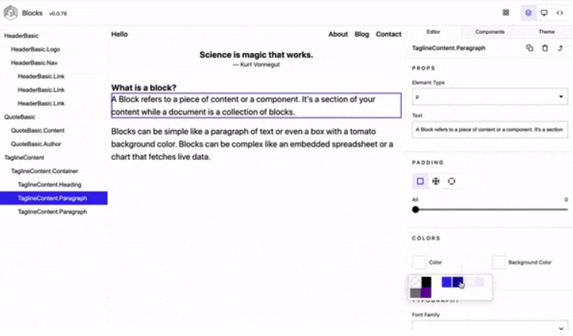This screenshot has width=573, height=336.
Task: Duplicate the TaglineContent.Paragraph block with copy icon
Action: tap(529, 48)
